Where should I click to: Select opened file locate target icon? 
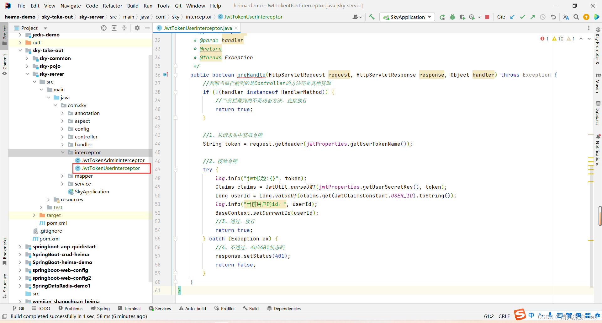104,28
